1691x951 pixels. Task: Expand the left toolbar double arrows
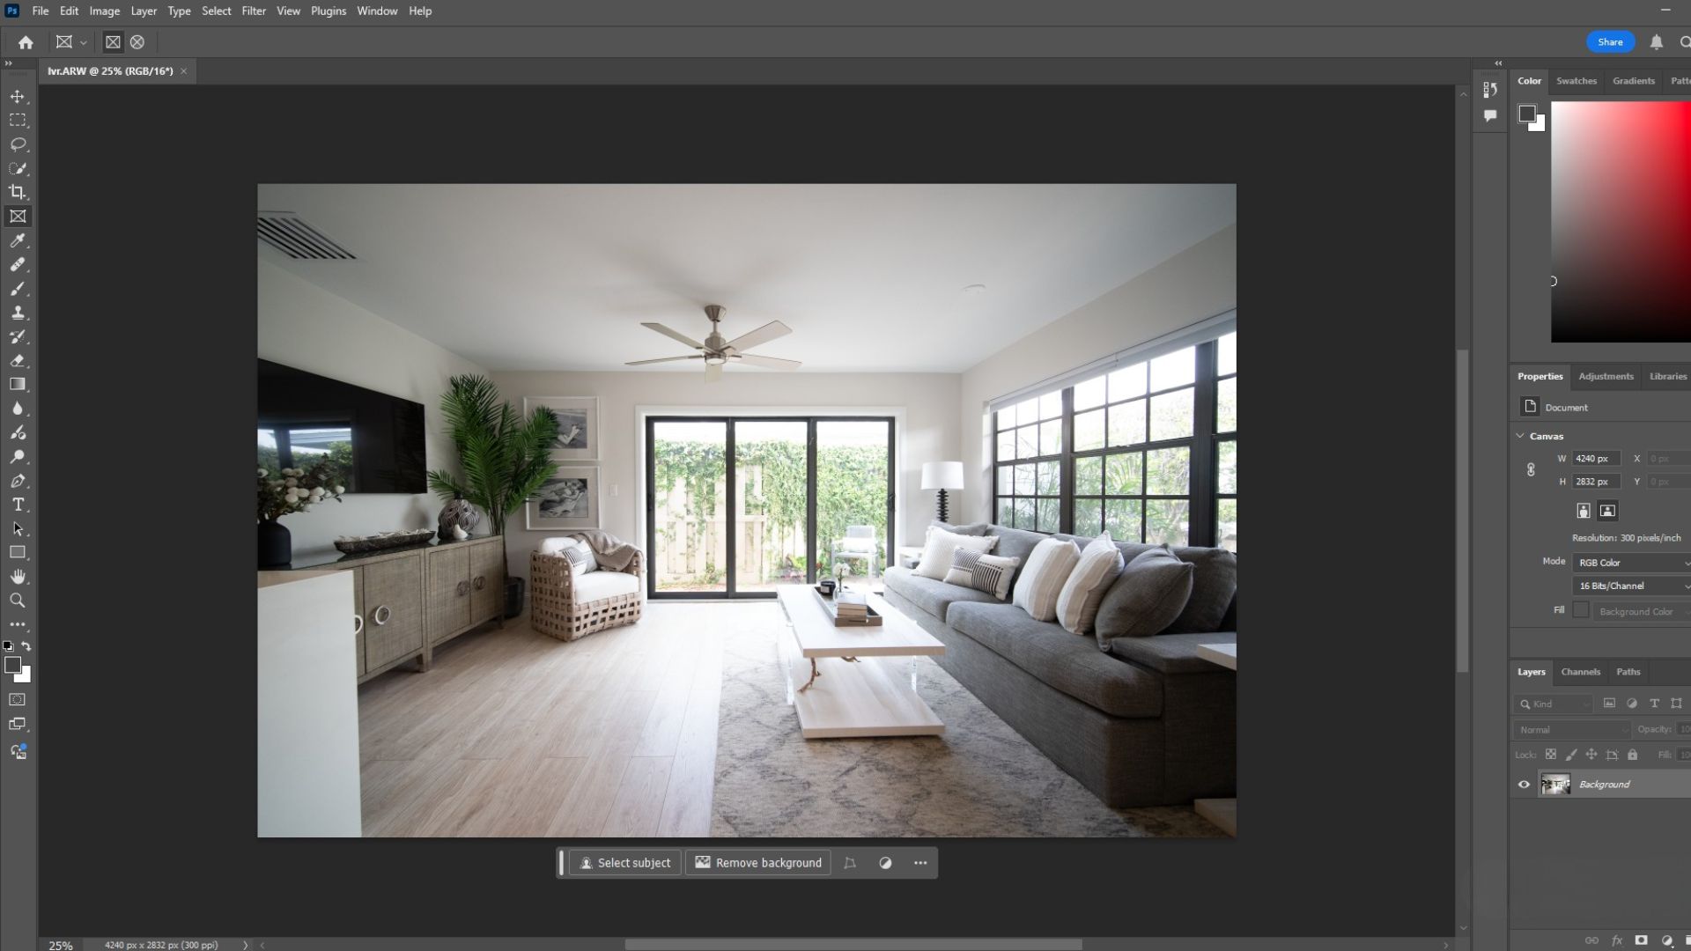tap(8, 63)
